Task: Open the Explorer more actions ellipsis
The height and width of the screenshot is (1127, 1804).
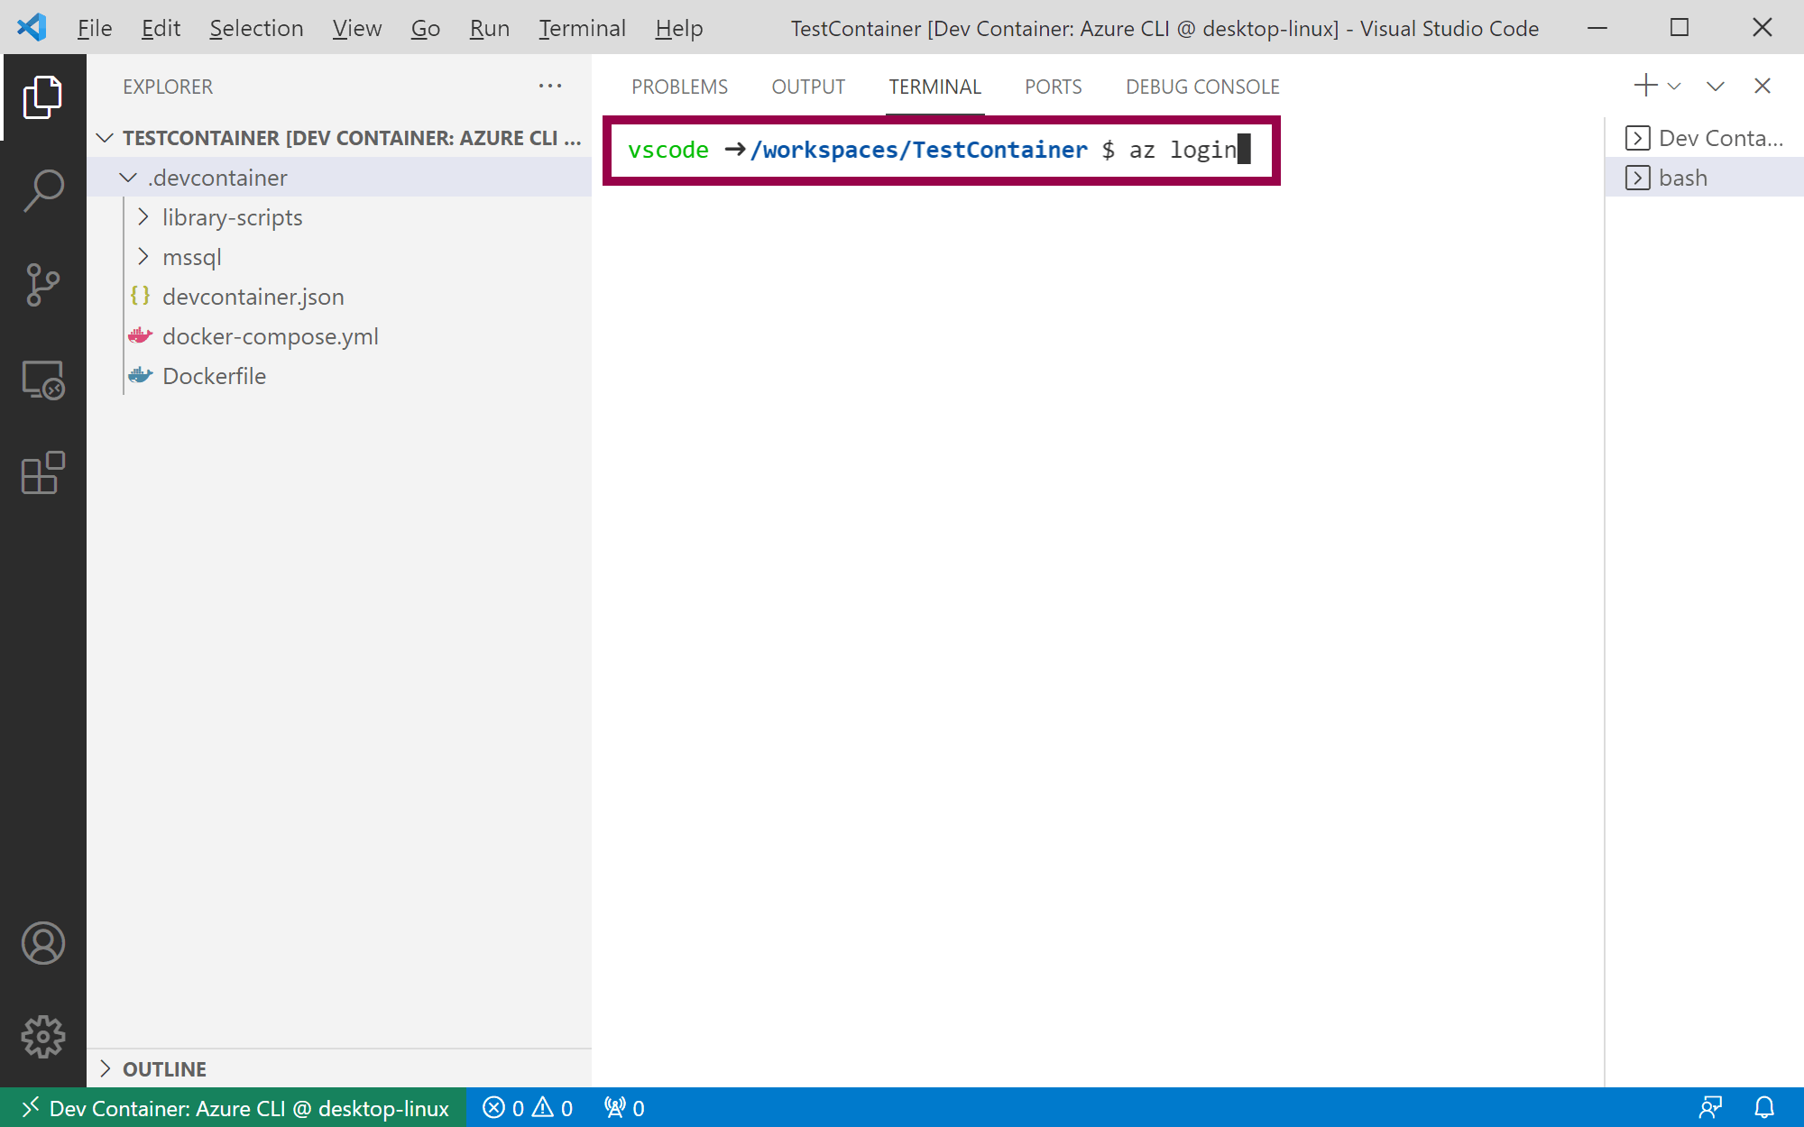Action: (x=549, y=87)
